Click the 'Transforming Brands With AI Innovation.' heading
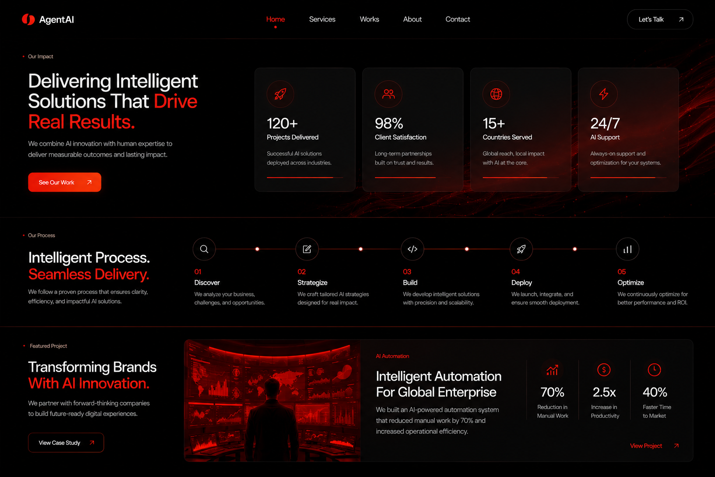 point(92,375)
